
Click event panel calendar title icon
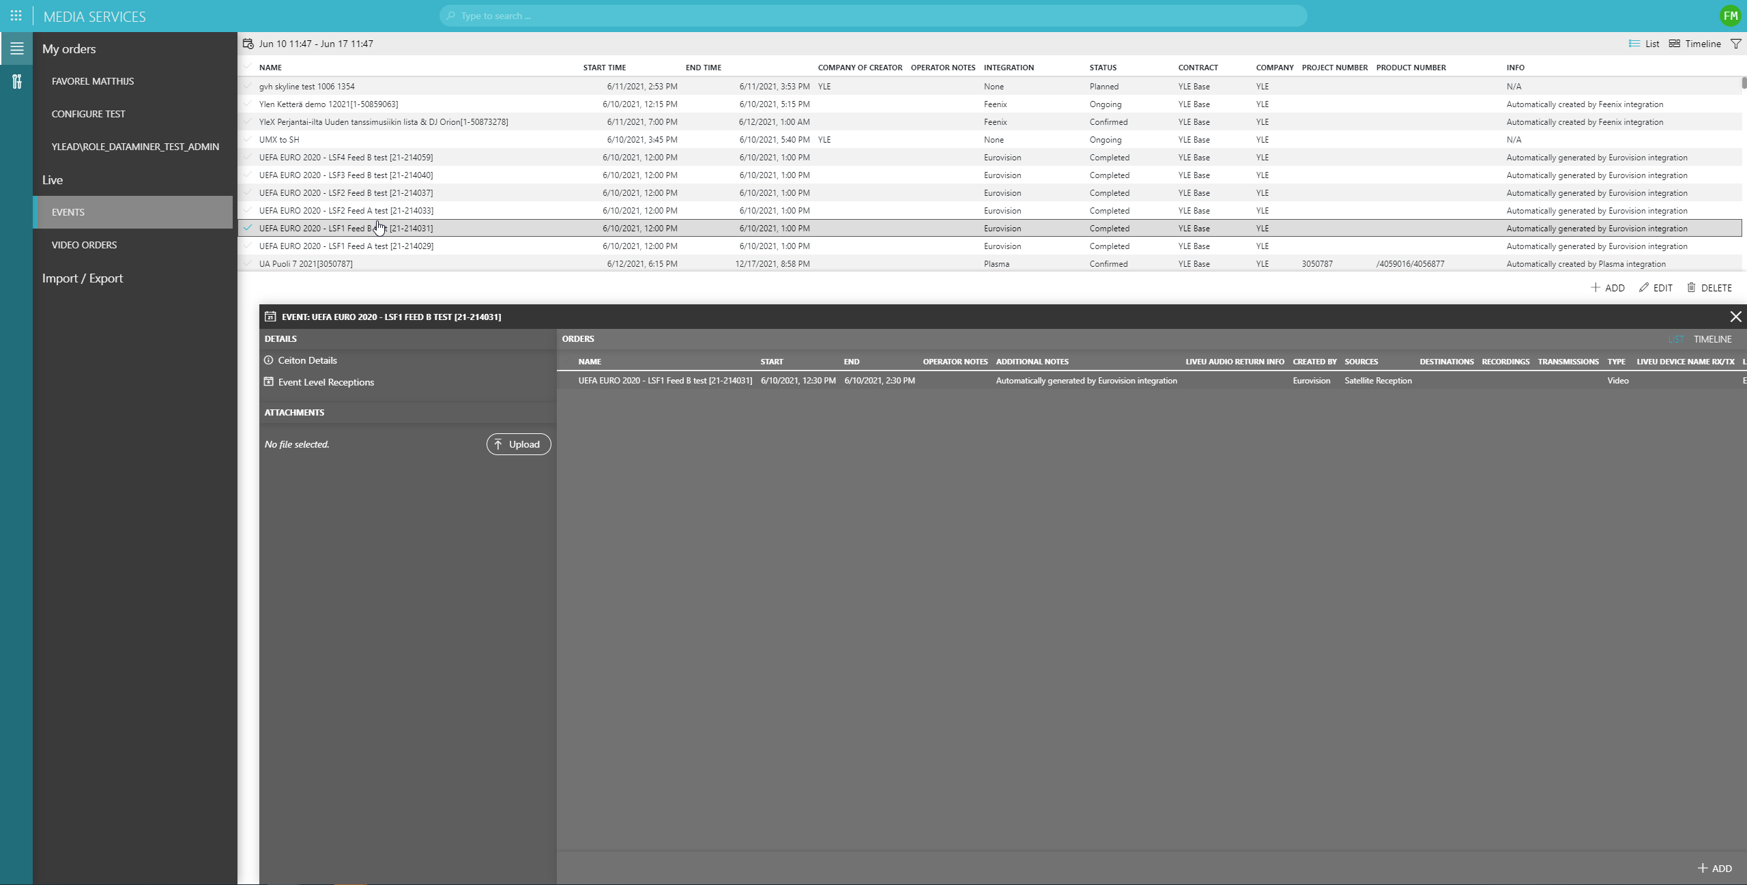(270, 317)
